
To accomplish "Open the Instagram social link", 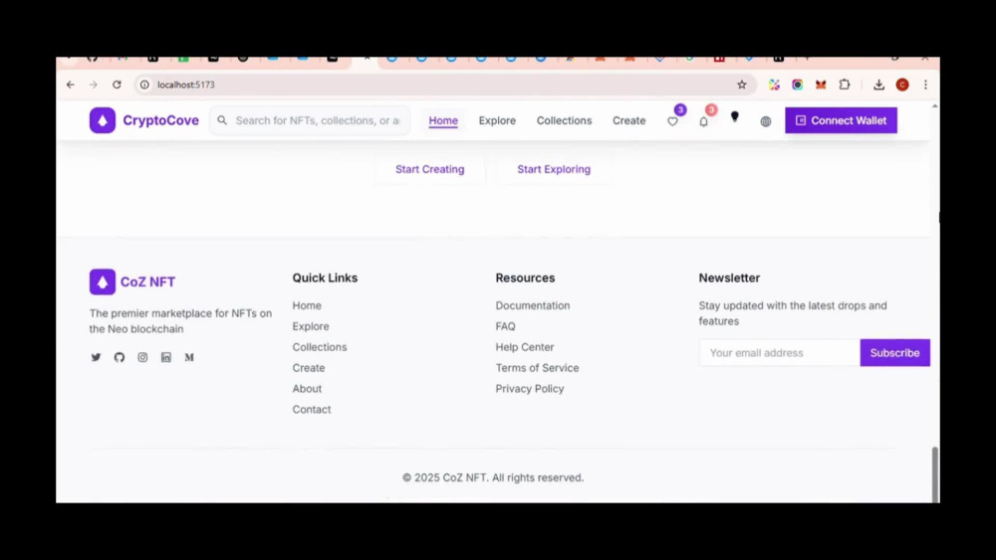I will pyautogui.click(x=142, y=357).
